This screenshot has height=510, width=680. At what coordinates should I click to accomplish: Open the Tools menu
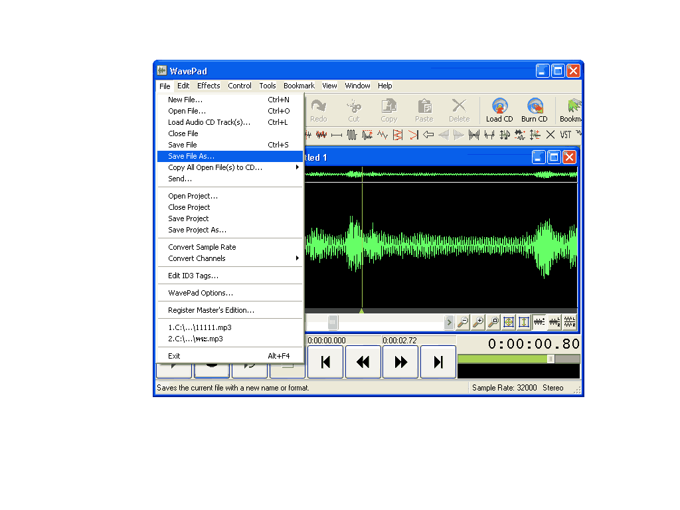[268, 86]
